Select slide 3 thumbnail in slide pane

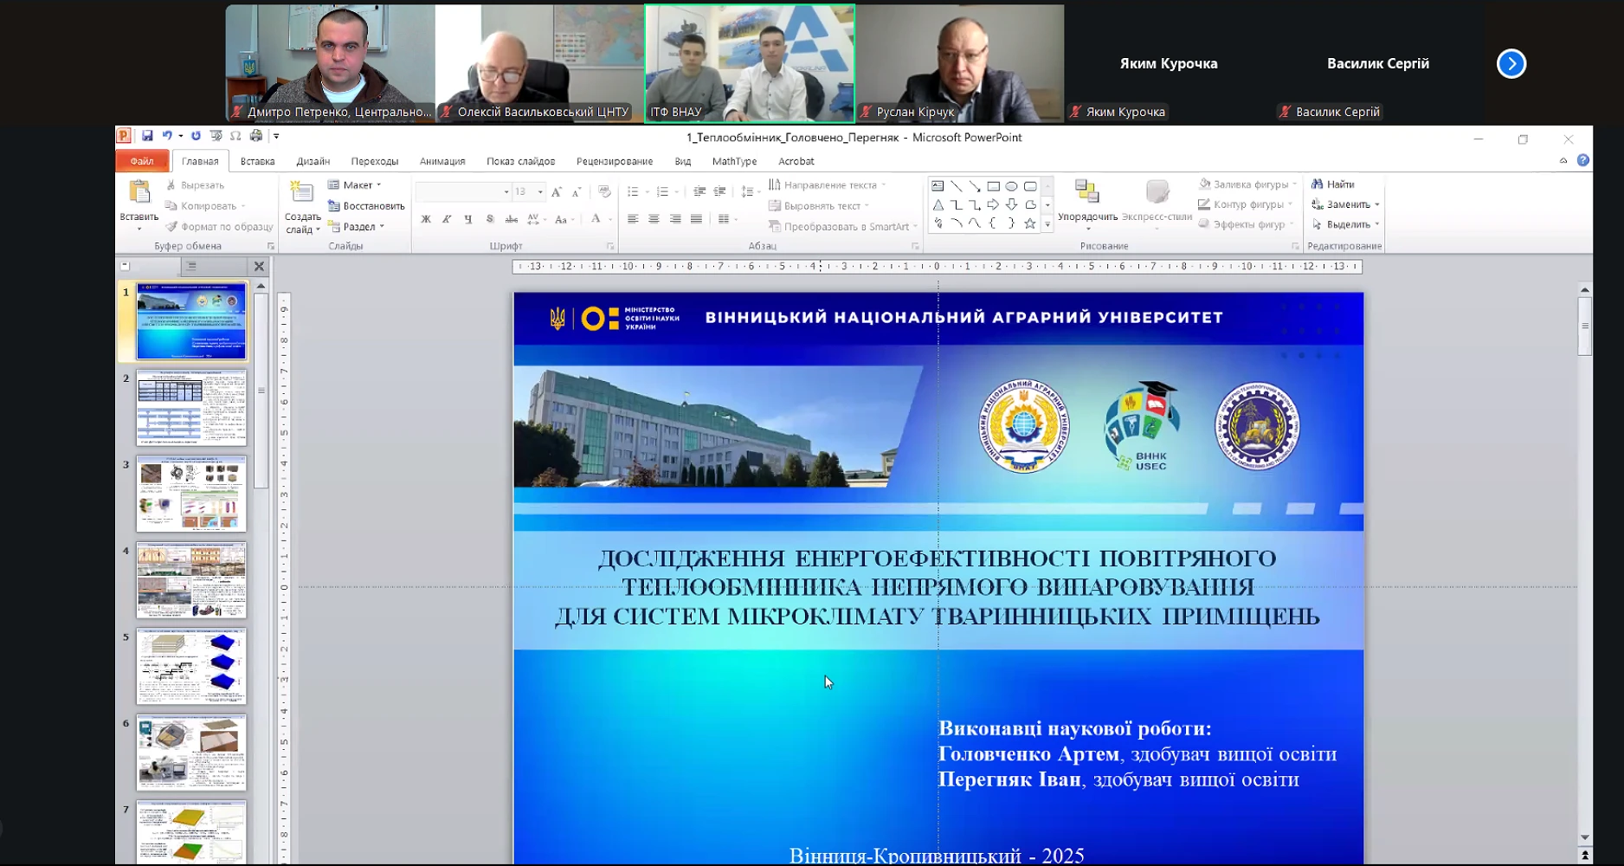[x=191, y=494]
